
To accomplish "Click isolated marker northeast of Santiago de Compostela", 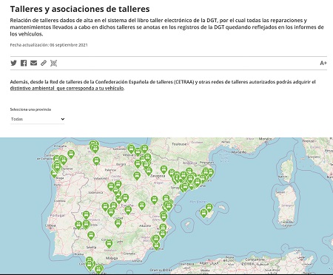I will click(x=71, y=154).
